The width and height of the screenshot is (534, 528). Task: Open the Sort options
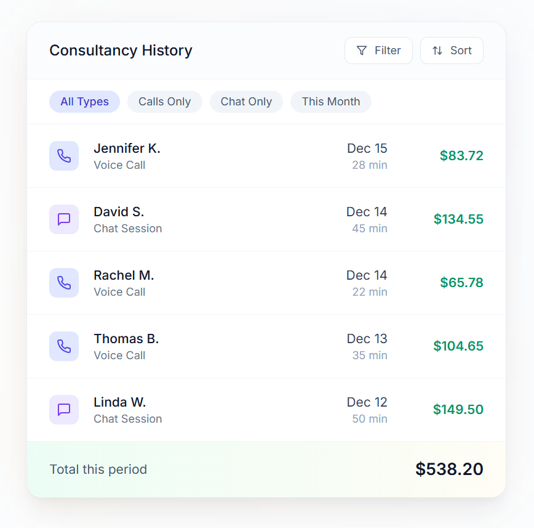[452, 51]
